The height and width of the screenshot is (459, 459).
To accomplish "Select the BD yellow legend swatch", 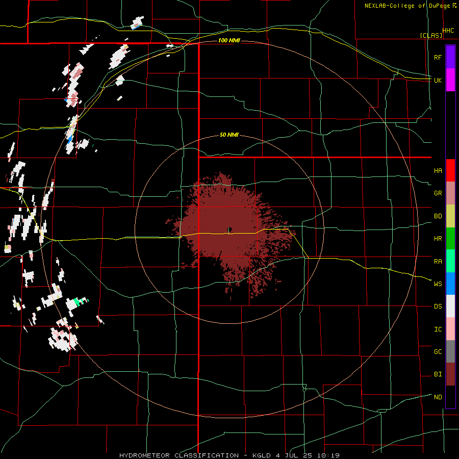I will [450, 216].
